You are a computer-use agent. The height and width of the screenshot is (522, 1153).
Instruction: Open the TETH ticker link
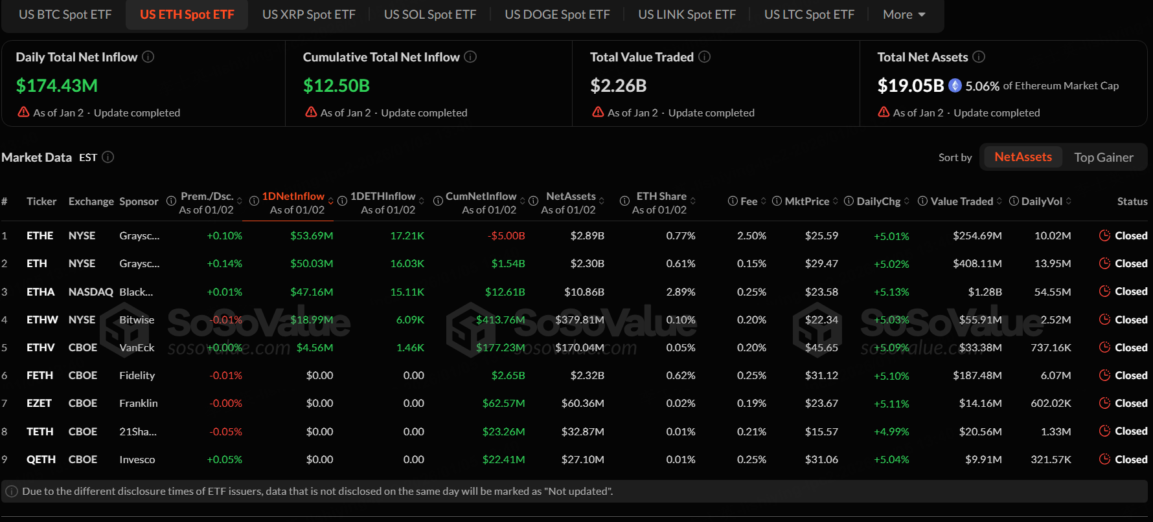click(x=40, y=431)
